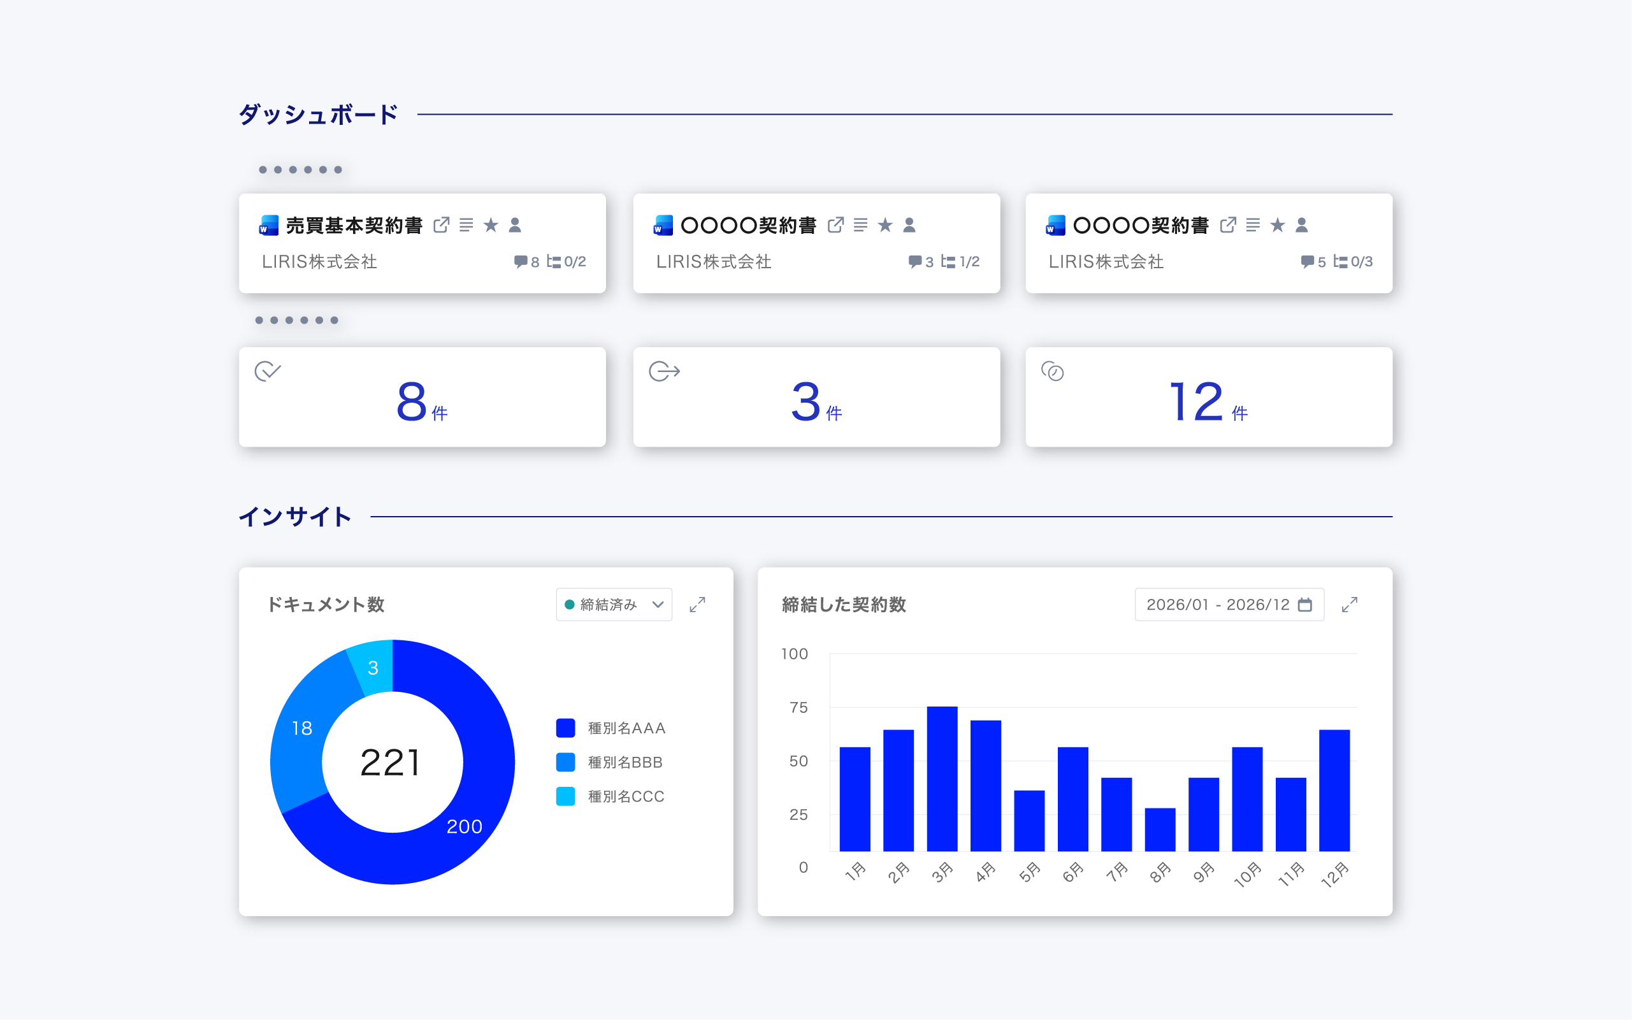Expand the 締結した契約数 chart fullscreen
This screenshot has width=1632, height=1020.
(1349, 605)
